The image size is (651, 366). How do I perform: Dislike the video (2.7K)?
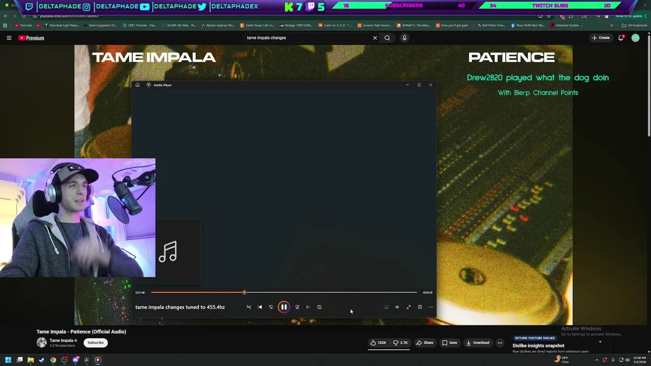400,343
